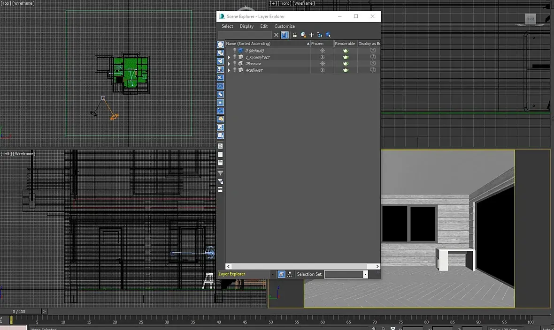Switch to Sort by Hierarchy icon

click(x=290, y=274)
